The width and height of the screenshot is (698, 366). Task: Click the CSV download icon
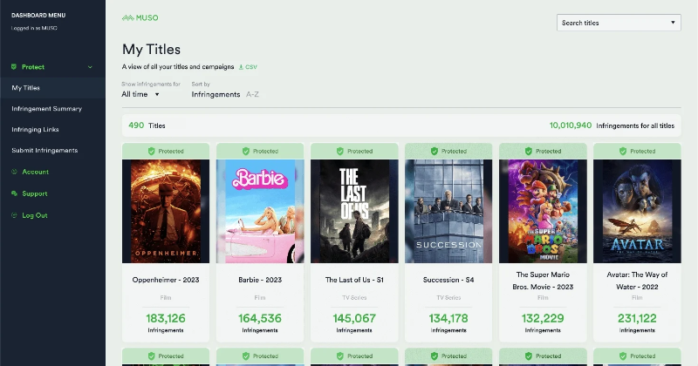coord(241,67)
